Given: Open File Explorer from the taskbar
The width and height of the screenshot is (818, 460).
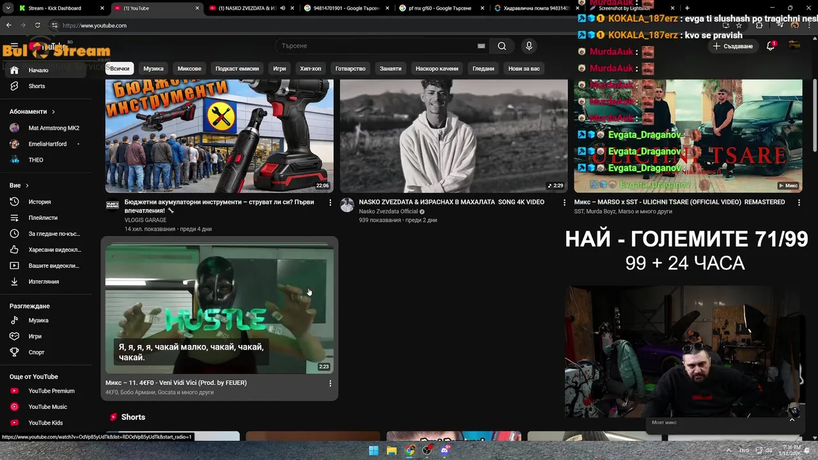Looking at the screenshot, I should (x=392, y=450).
